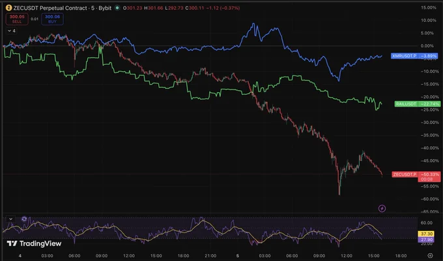Viewport: 443px width, 261px height.
Task: Click the 0.01 spread value
Action: [35, 19]
